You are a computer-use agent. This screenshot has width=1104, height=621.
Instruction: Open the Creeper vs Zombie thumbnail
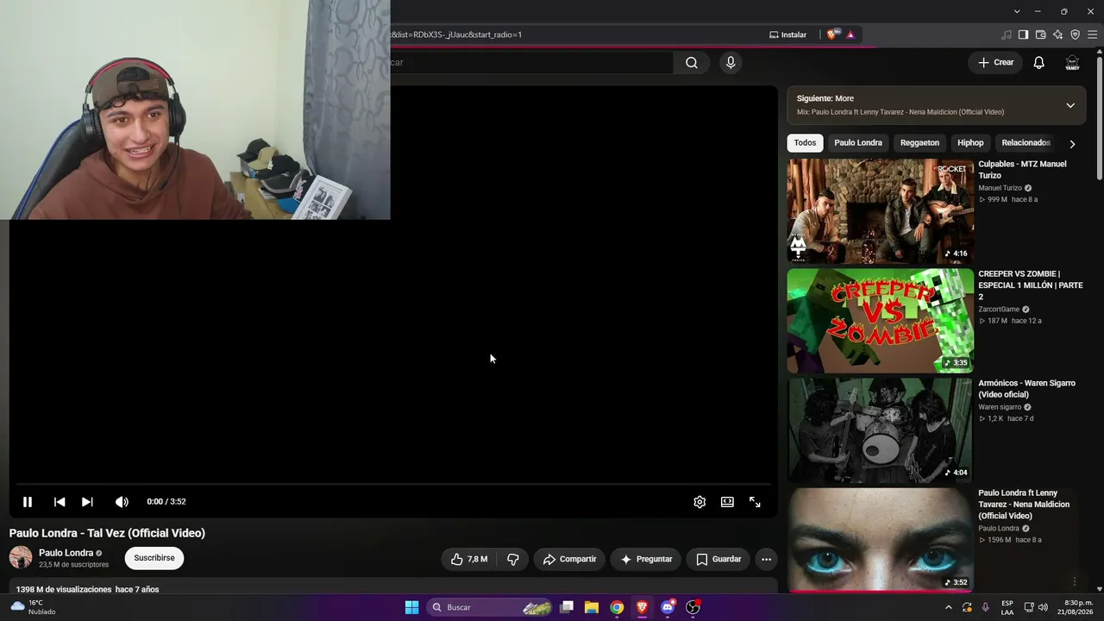[x=880, y=321]
